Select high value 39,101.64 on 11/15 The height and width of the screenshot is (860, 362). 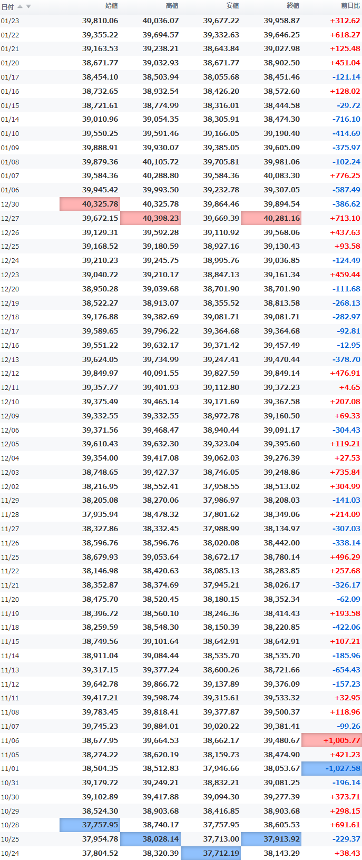(161, 641)
